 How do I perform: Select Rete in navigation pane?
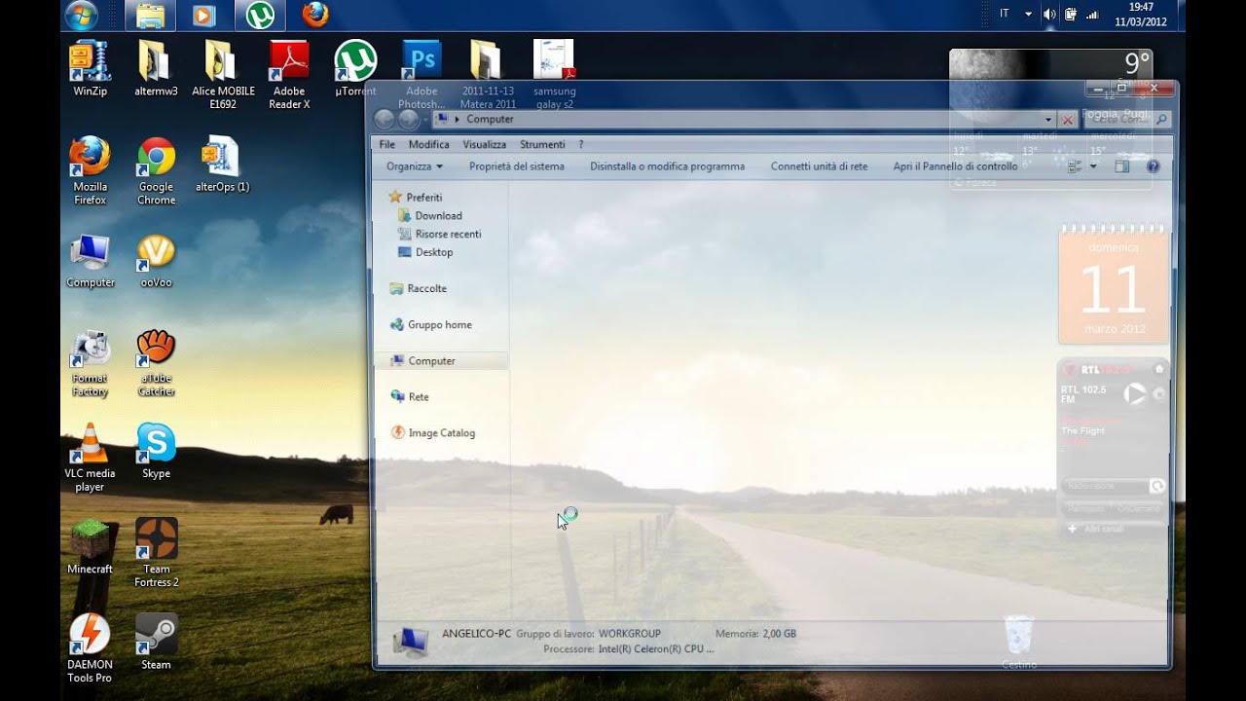410,396
